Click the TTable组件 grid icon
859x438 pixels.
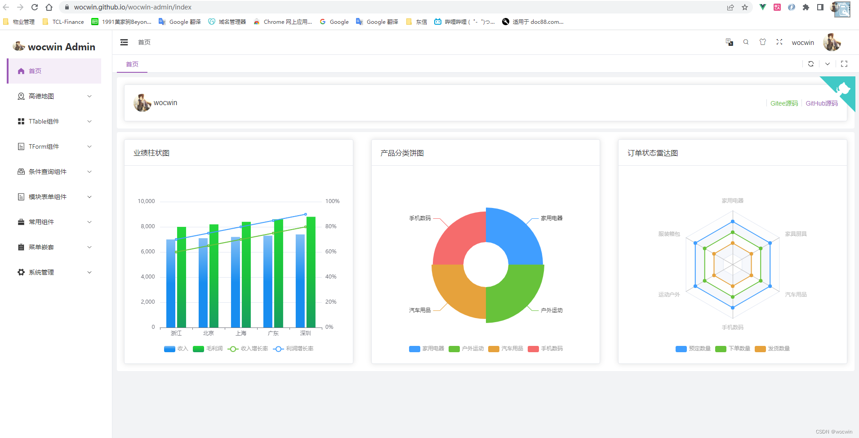click(x=21, y=121)
